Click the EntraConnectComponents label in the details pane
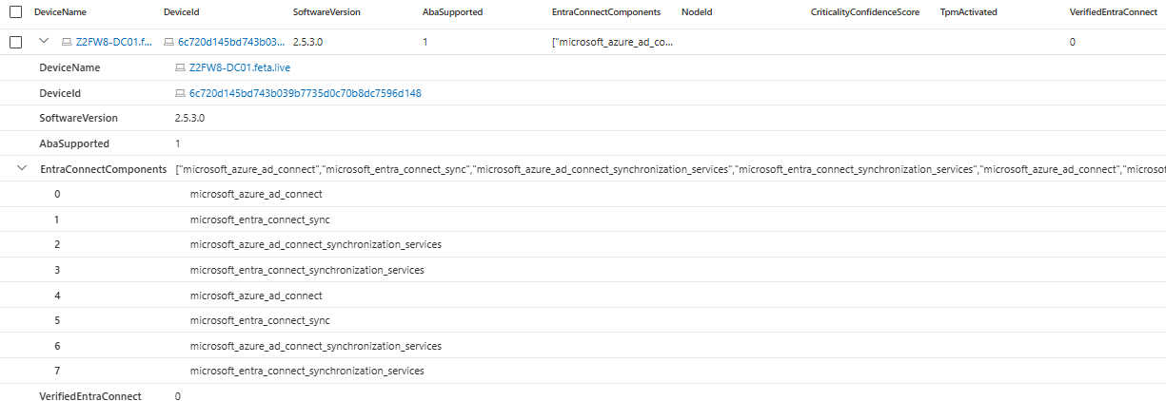 point(105,169)
